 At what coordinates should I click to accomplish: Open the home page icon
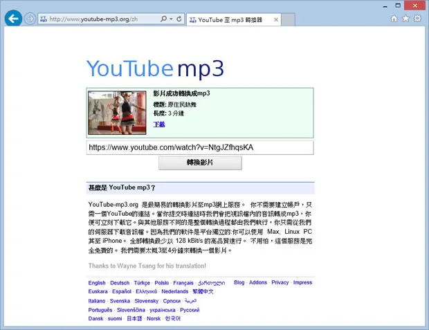click(394, 19)
